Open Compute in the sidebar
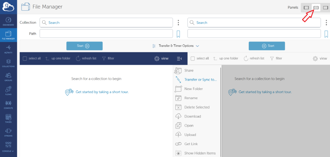The width and height of the screenshot is (330, 157). pyautogui.click(x=8, y=104)
